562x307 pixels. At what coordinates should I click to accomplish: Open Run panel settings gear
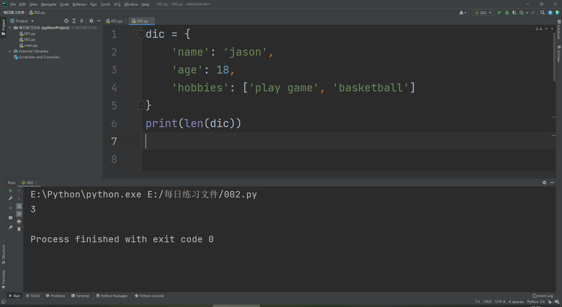tap(544, 183)
